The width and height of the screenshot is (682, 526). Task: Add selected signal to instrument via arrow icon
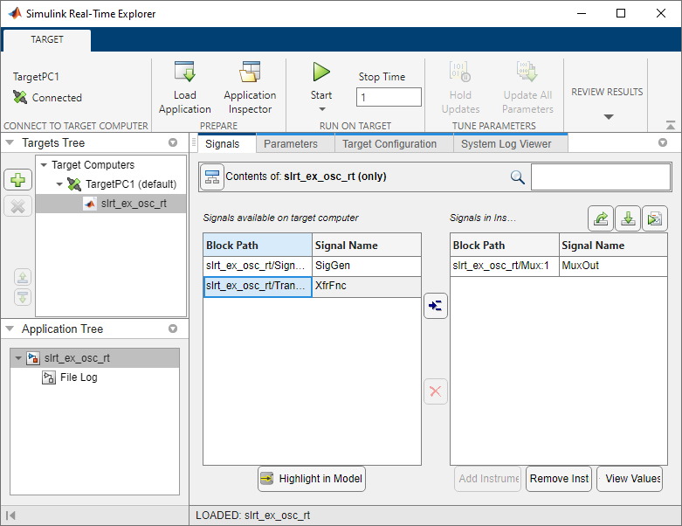point(436,306)
